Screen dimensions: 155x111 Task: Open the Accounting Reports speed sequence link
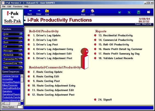(11, 82)
